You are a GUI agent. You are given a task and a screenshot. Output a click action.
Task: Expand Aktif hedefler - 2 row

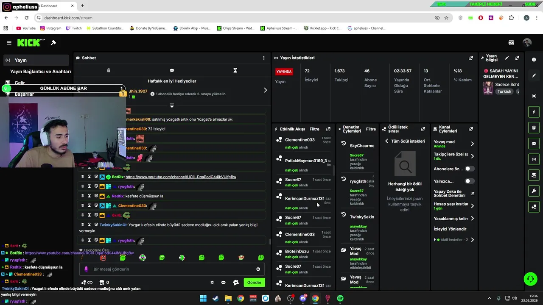(x=472, y=240)
